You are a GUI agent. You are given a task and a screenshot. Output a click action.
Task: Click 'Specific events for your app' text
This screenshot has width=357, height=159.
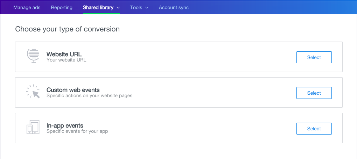[77, 131]
